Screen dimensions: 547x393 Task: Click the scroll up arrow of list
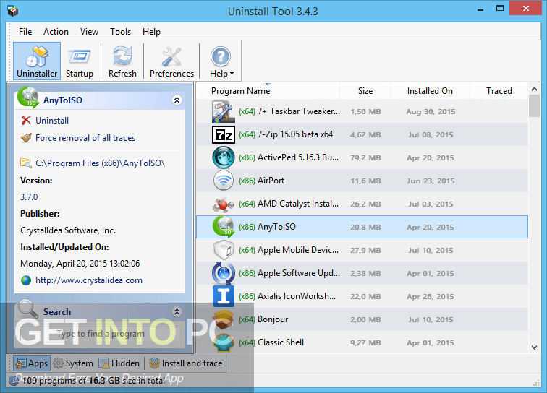pyautogui.click(x=534, y=89)
